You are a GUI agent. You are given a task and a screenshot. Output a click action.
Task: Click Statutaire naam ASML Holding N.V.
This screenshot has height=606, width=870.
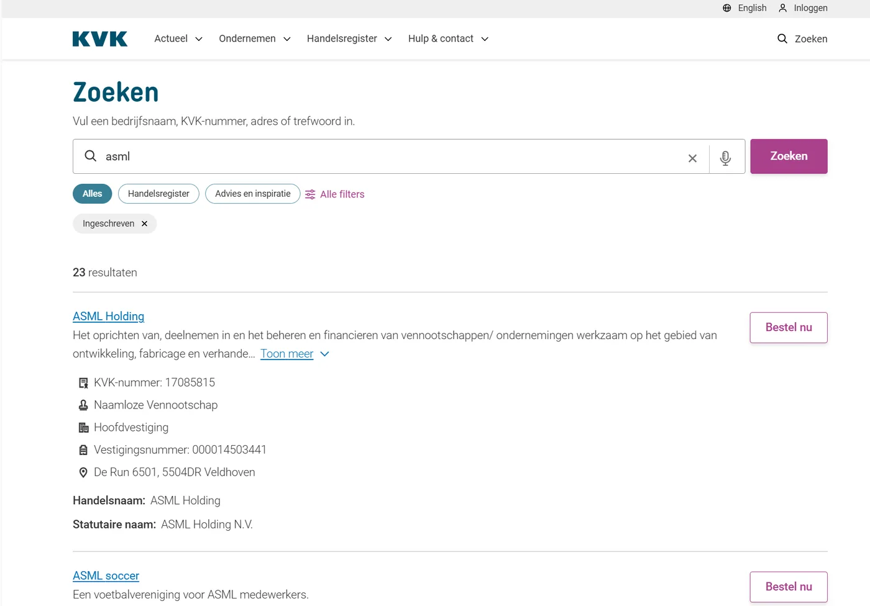click(x=163, y=525)
